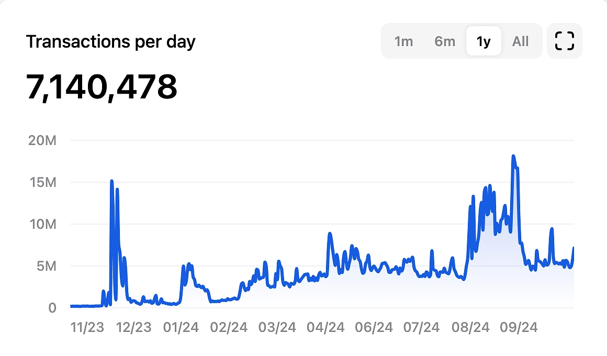The height and width of the screenshot is (356, 607).
Task: Click the 06/24 x-axis date label
Action: (x=374, y=328)
